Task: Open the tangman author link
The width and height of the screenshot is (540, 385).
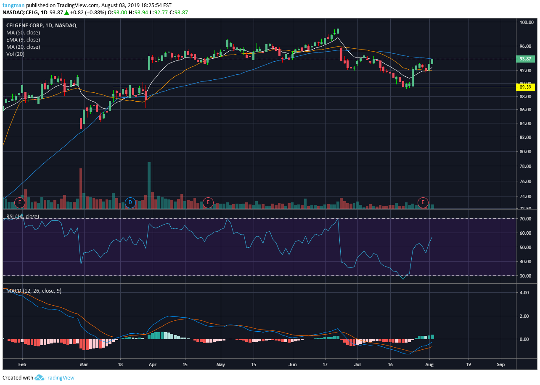Action: (x=13, y=5)
